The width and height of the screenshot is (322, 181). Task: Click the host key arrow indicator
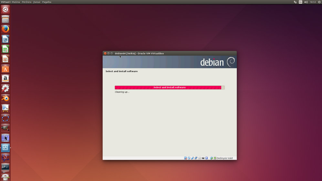[215, 158]
